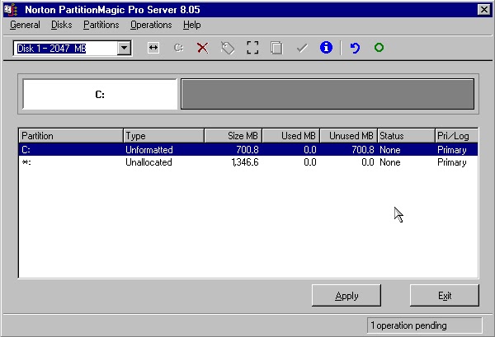Click the Copy partition toolbar icon
The image size is (495, 337).
click(x=276, y=48)
